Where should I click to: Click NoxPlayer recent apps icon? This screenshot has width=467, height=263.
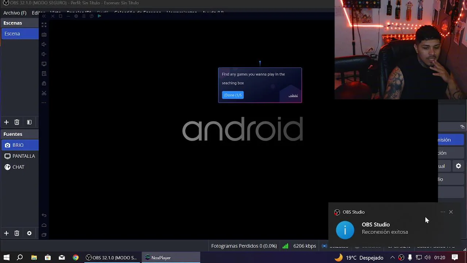click(x=44, y=235)
